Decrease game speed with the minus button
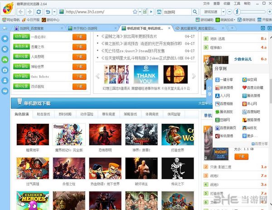This screenshot has width=272, height=210. point(229,12)
